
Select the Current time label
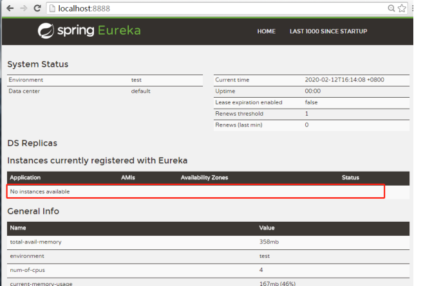[232, 80]
